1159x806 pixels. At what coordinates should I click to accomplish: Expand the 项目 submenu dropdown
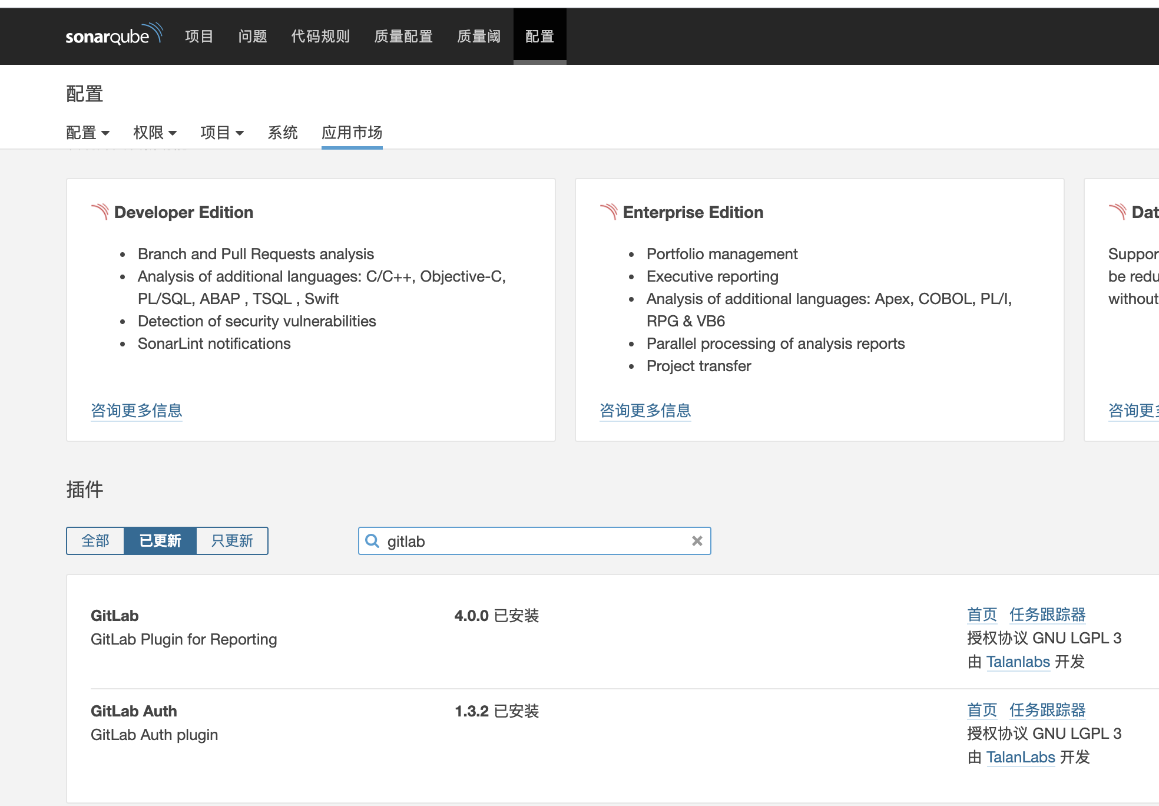222,133
